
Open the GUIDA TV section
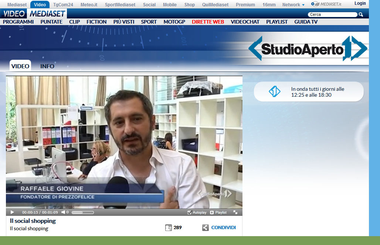(306, 22)
